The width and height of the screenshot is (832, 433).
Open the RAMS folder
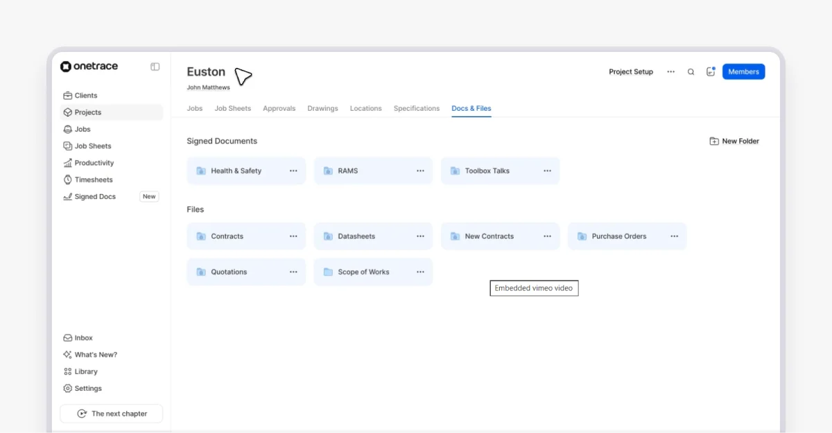click(x=373, y=170)
